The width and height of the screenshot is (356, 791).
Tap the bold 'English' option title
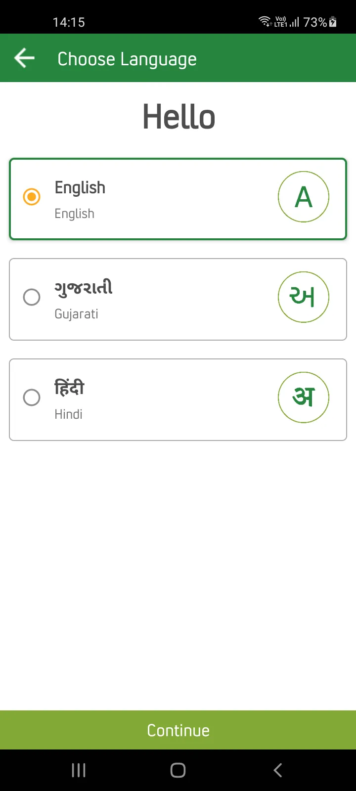coord(80,188)
